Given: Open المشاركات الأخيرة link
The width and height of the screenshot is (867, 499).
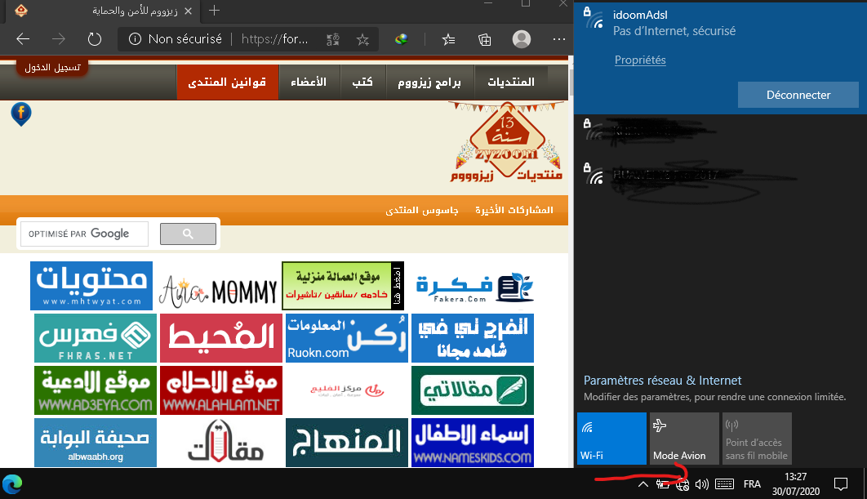Looking at the screenshot, I should pyautogui.click(x=514, y=210).
